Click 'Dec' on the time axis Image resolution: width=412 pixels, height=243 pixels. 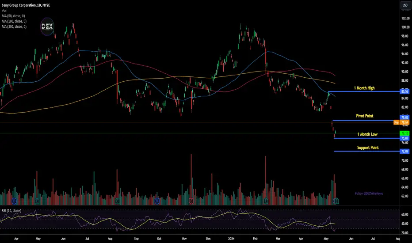point(208,239)
